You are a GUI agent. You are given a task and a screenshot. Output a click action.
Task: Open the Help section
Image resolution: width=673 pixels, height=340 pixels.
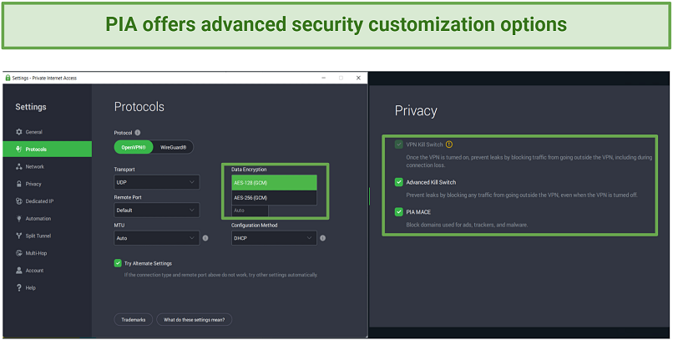pyautogui.click(x=48, y=287)
